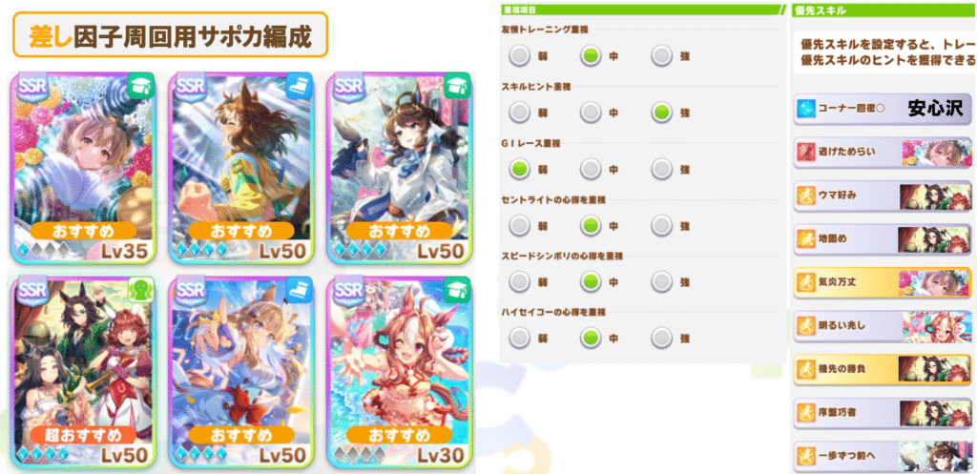The width and height of the screenshot is (977, 474).
Task: Select the Lv35 SSR support card
Action: click(82, 167)
